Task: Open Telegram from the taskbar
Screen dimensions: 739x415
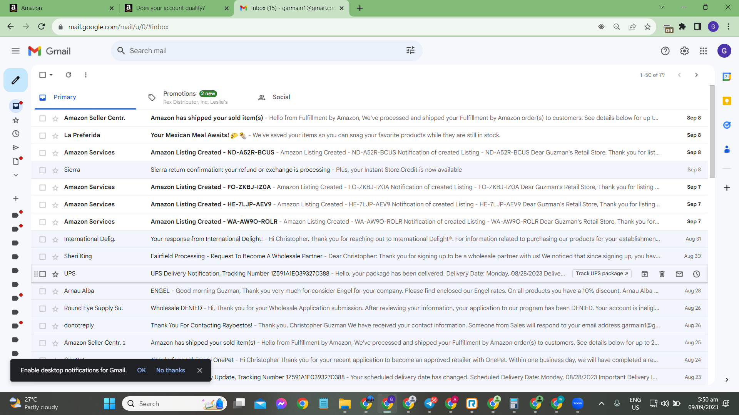Action: 430,403
